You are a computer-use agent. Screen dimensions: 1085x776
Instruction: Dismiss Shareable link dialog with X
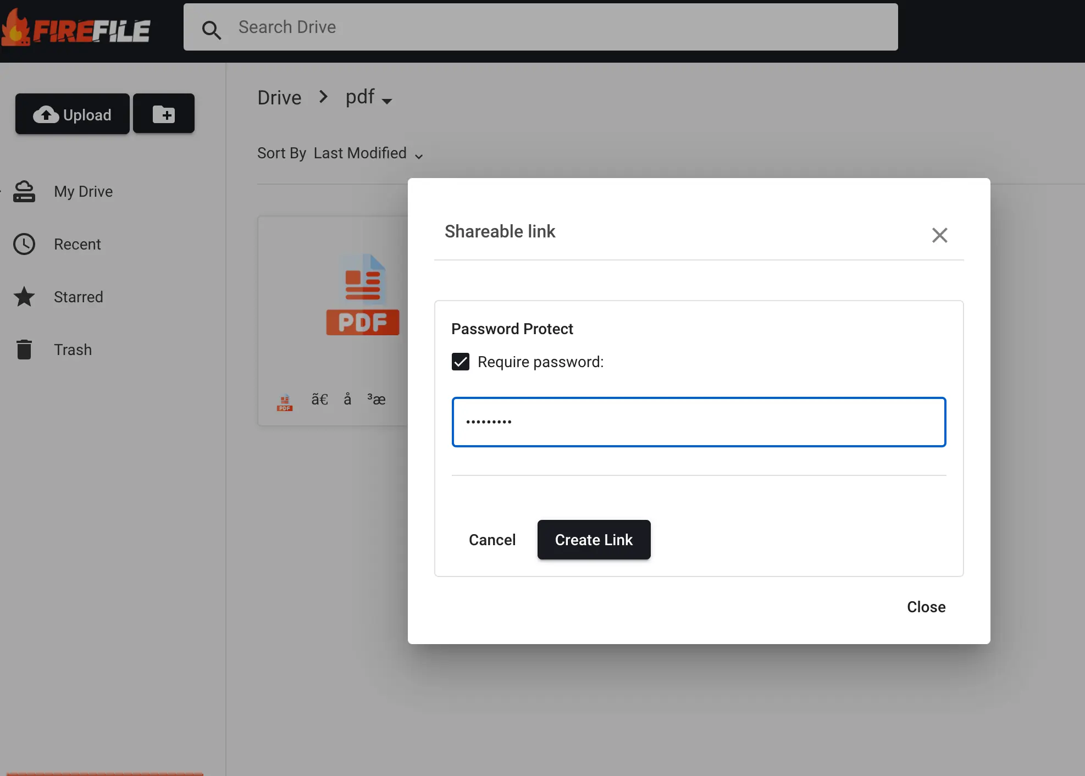click(x=940, y=235)
